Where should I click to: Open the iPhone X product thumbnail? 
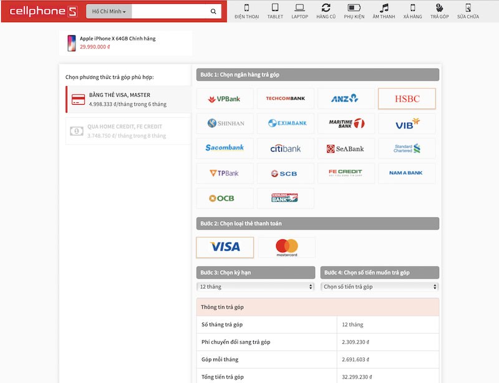(x=72, y=43)
